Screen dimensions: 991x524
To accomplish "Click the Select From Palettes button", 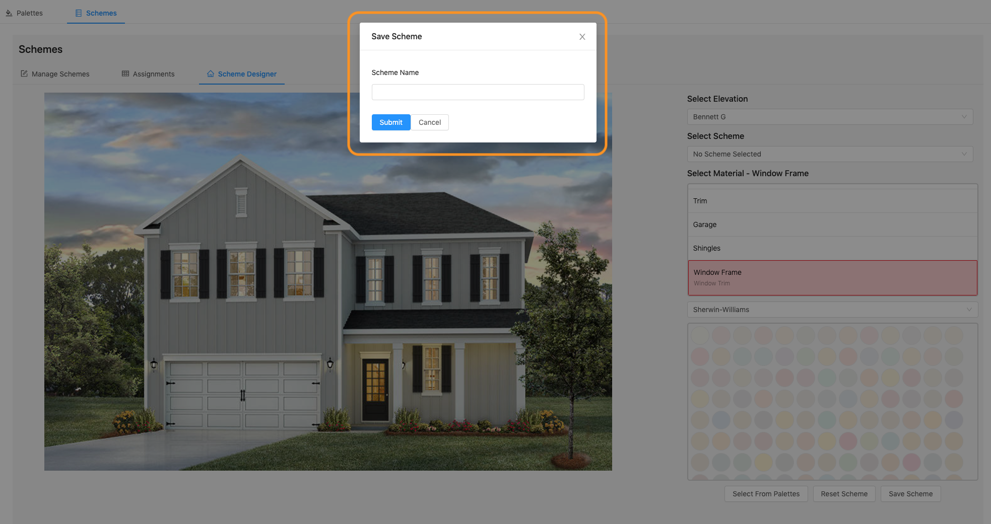I will click(x=766, y=494).
